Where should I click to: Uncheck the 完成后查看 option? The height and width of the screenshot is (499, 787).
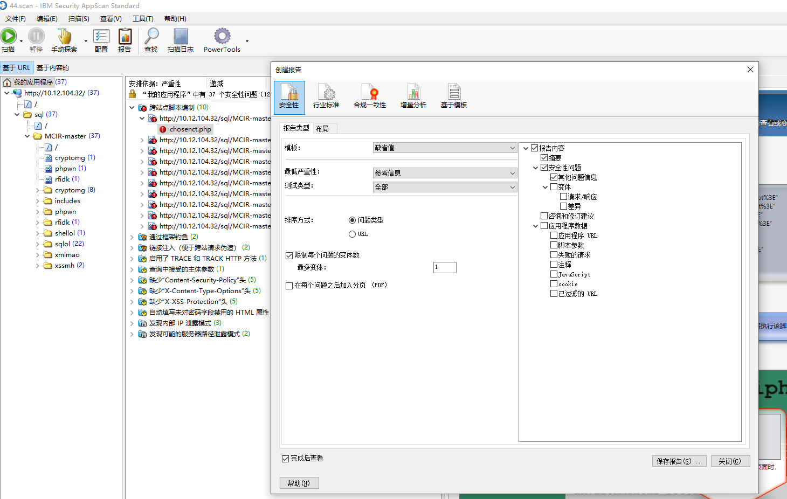pyautogui.click(x=286, y=459)
